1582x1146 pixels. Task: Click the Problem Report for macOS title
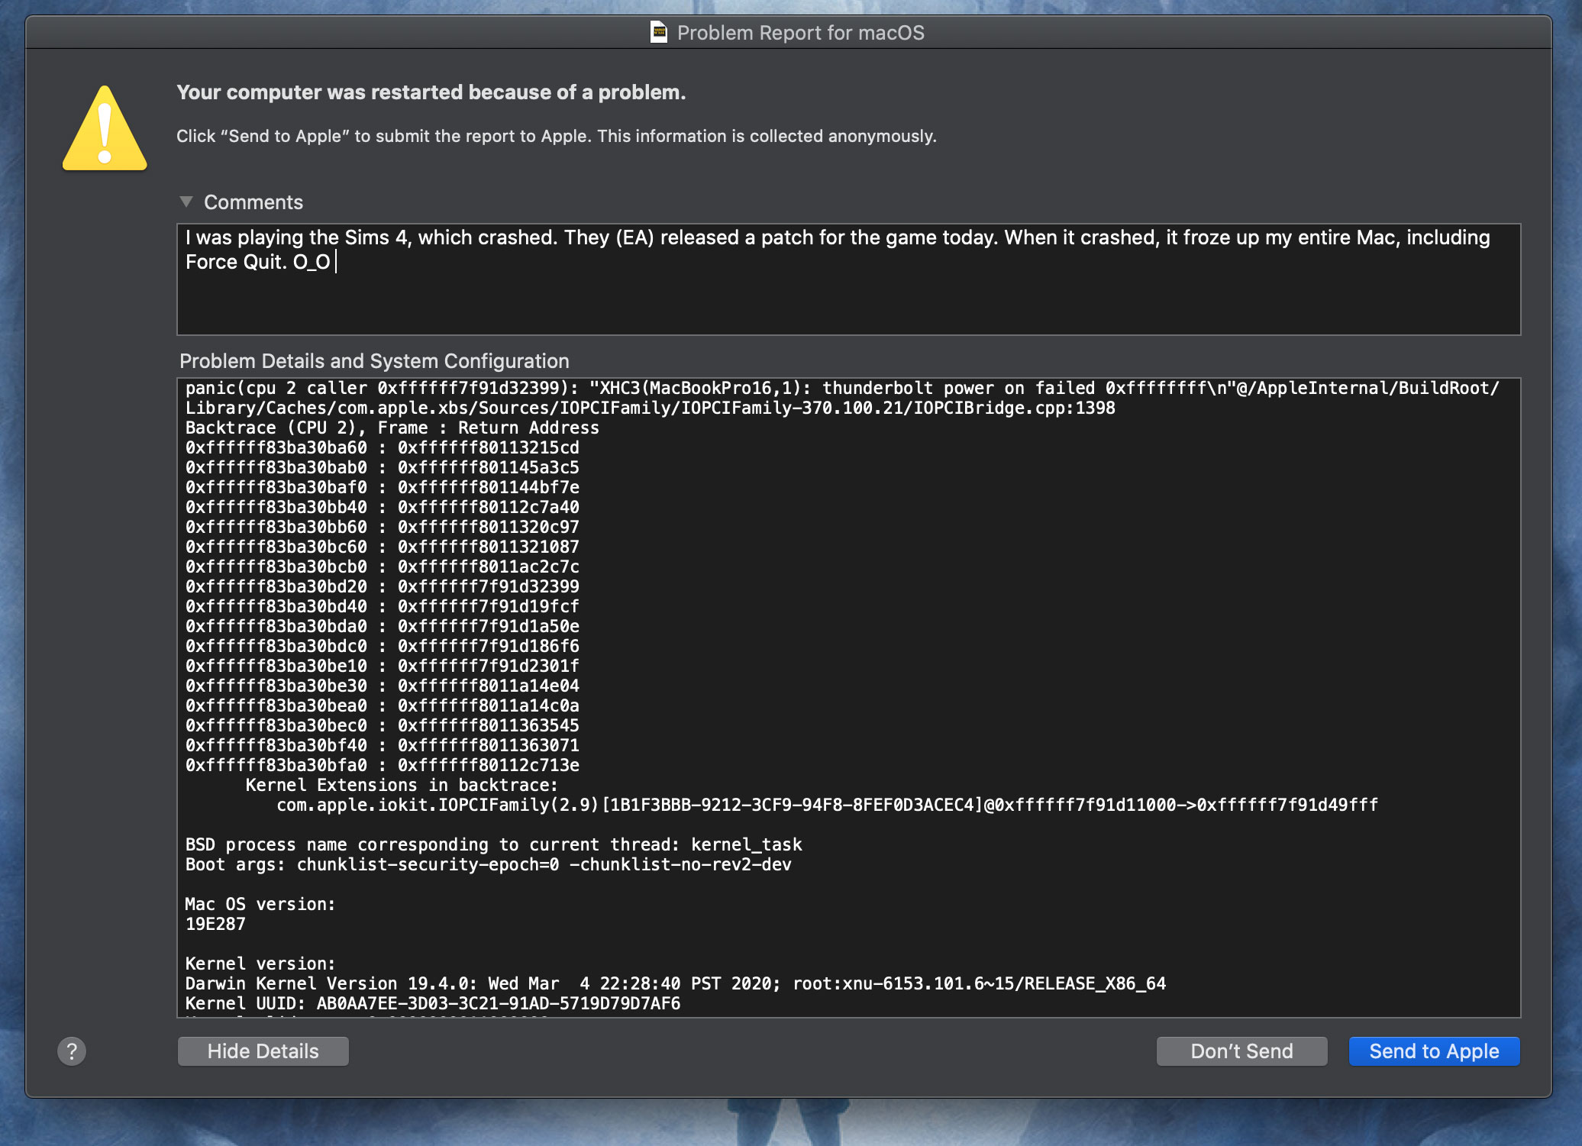pyautogui.click(x=800, y=33)
